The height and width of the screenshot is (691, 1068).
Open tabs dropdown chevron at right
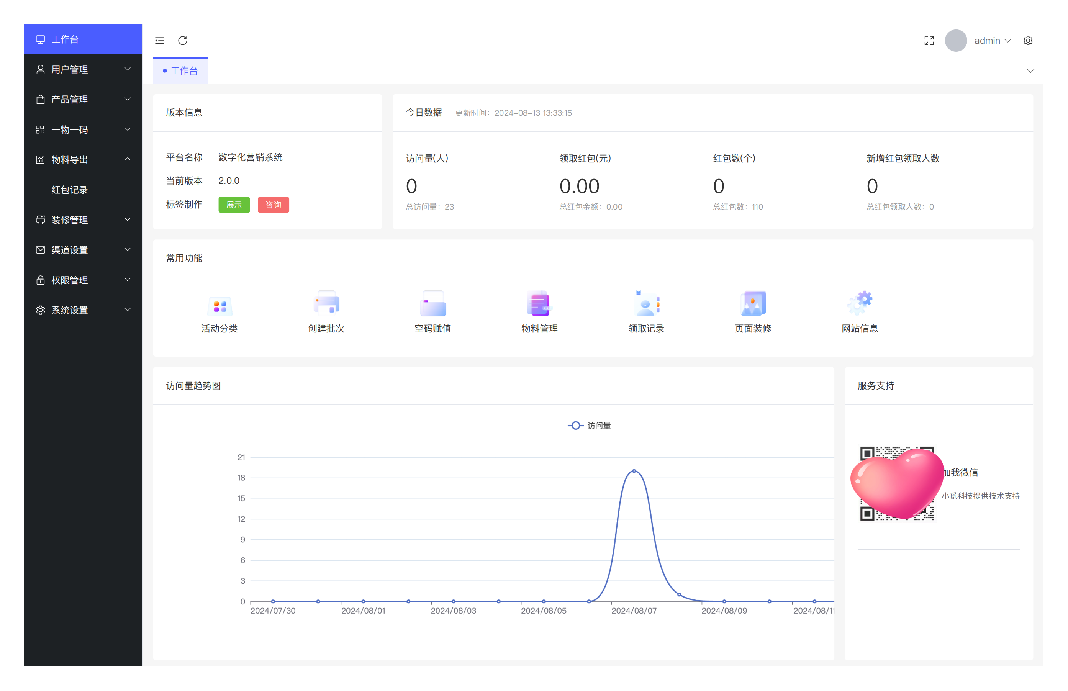1030,71
